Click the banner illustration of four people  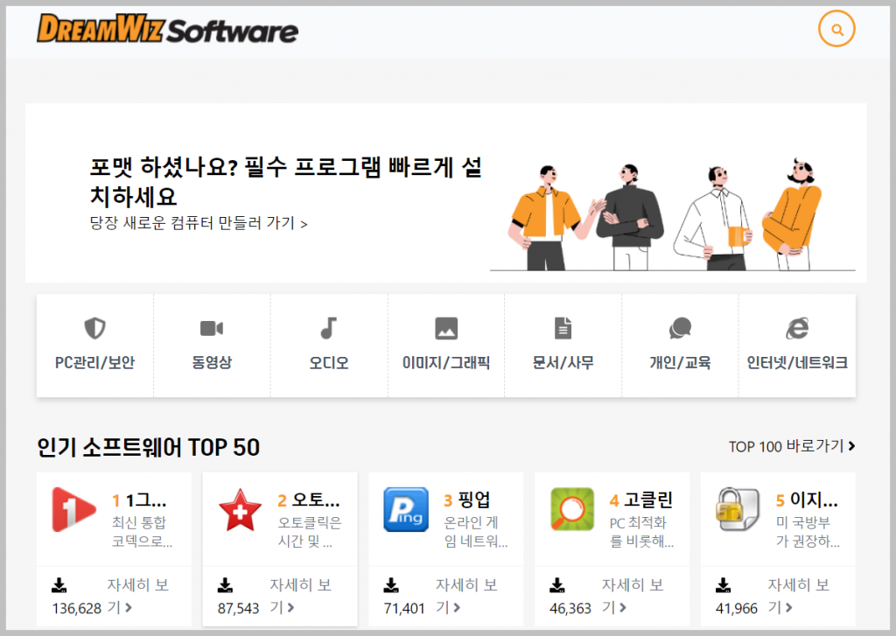pos(673,214)
